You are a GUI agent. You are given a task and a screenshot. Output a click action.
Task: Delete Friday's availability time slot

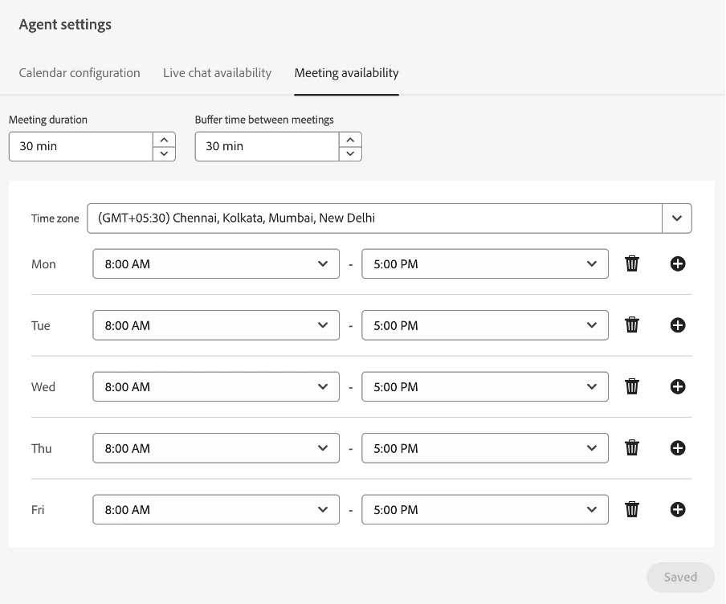632,509
